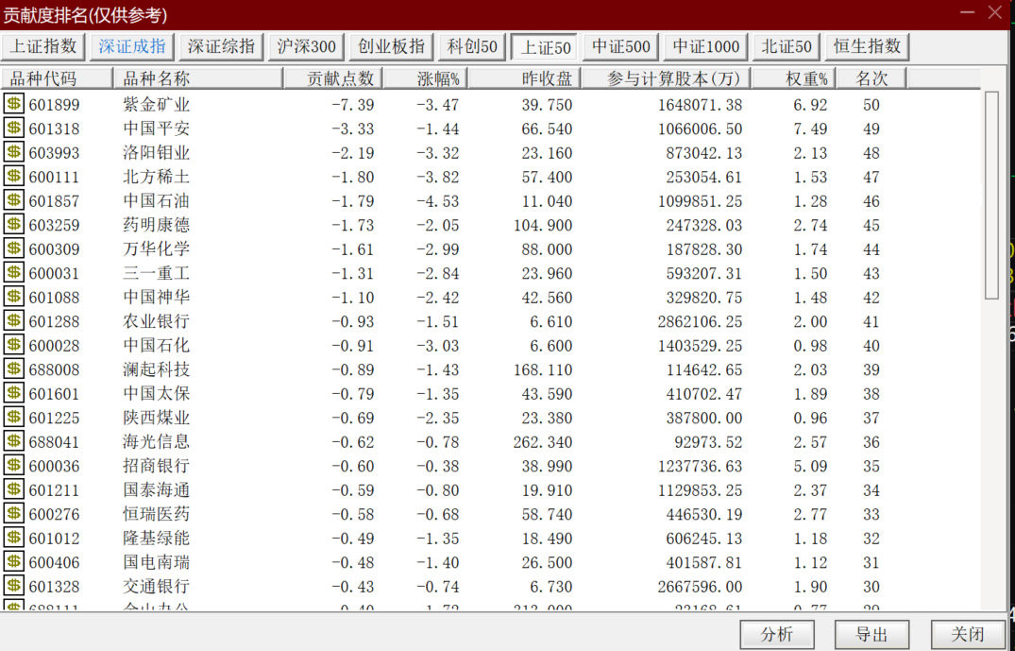The width and height of the screenshot is (1015, 651).
Task: Open the 科创50 index tab
Action: click(x=472, y=46)
